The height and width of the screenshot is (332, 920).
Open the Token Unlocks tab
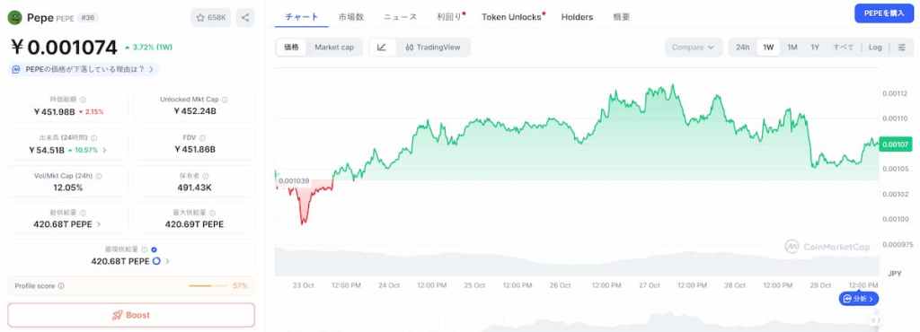click(x=512, y=17)
